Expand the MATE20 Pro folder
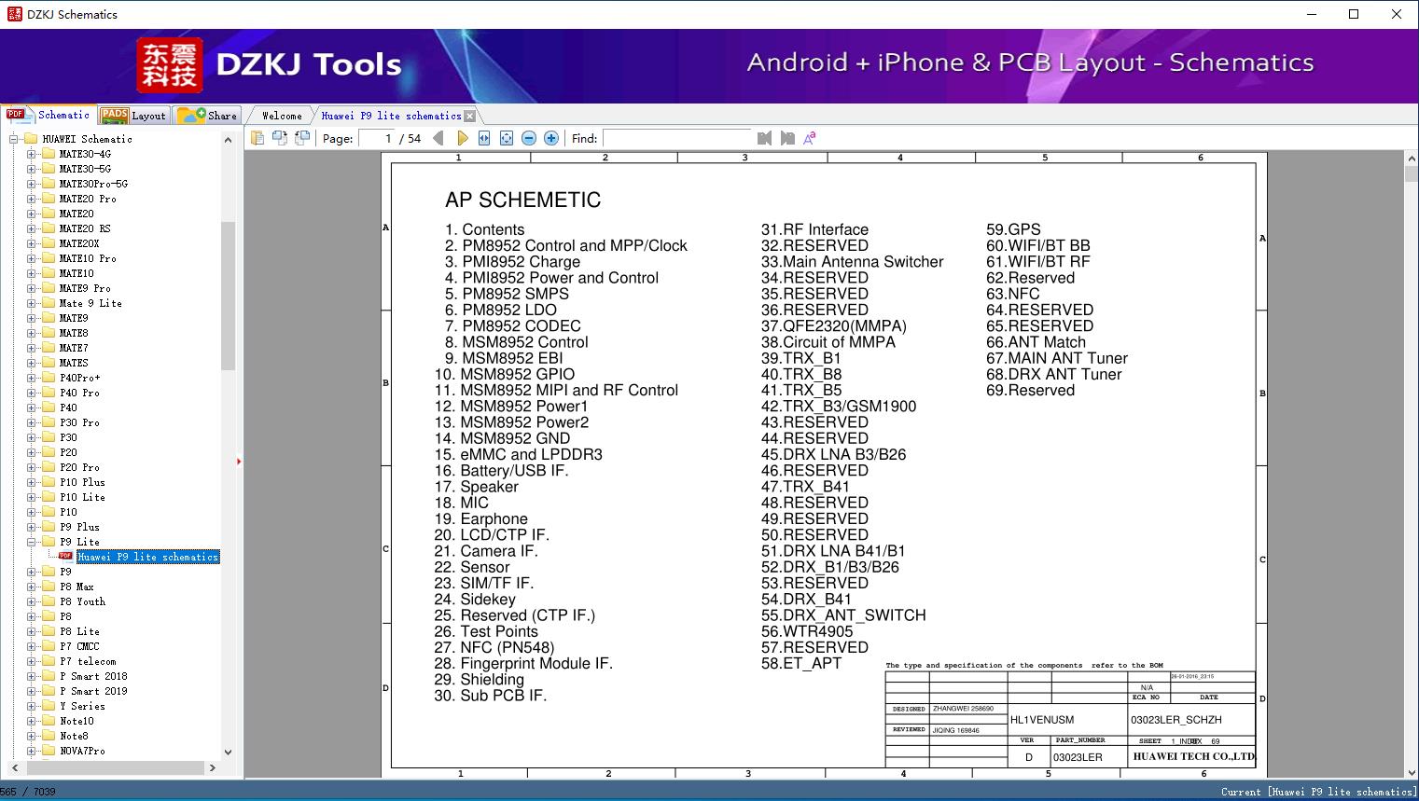The image size is (1419, 801). pos(32,199)
